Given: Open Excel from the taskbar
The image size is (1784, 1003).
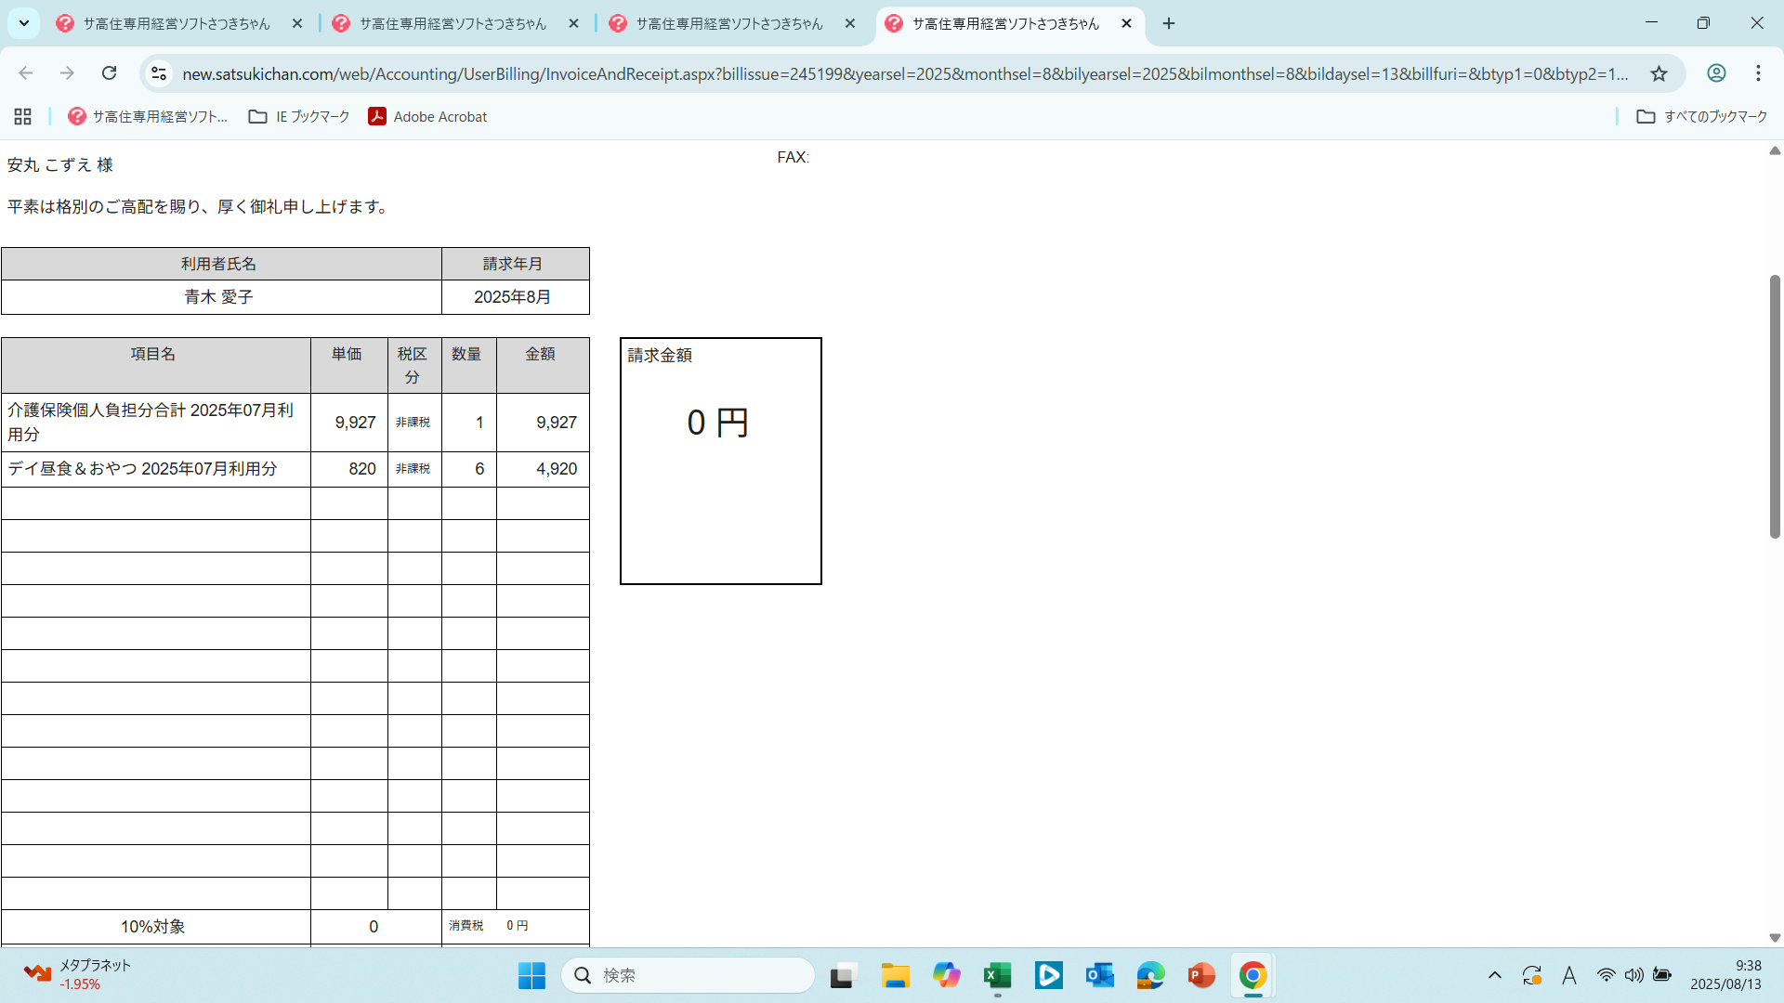Looking at the screenshot, I should point(997,975).
